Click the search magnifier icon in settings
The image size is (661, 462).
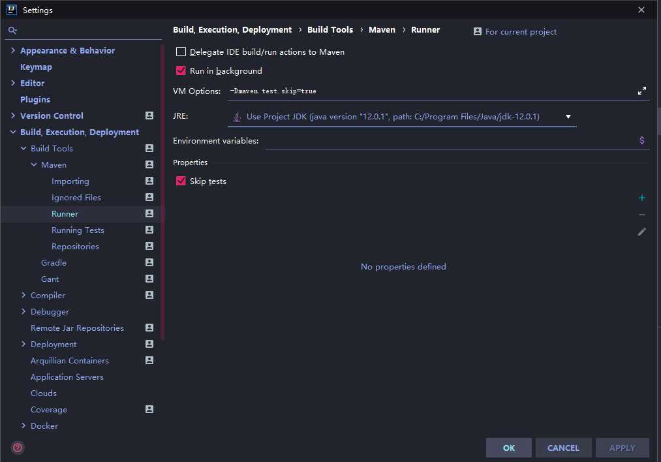pos(12,31)
